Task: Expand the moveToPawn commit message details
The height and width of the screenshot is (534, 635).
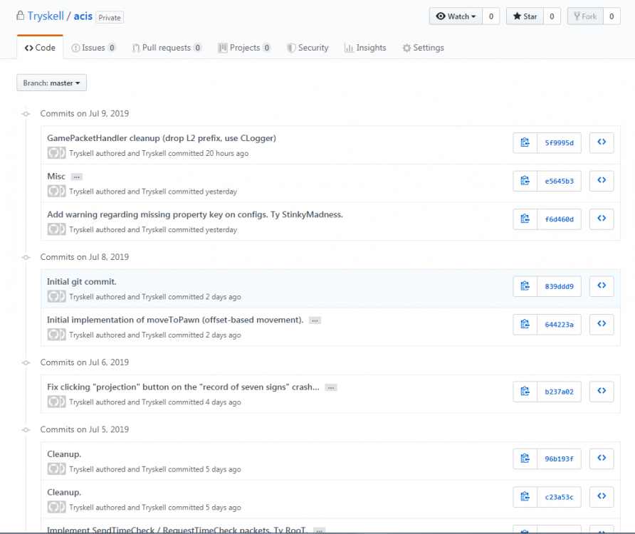Action: coord(315,320)
